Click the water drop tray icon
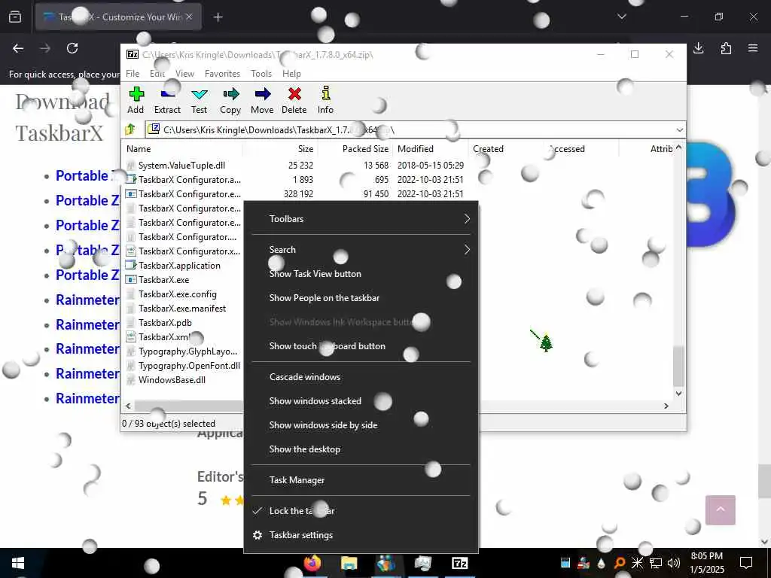771x578 pixels. point(602,563)
